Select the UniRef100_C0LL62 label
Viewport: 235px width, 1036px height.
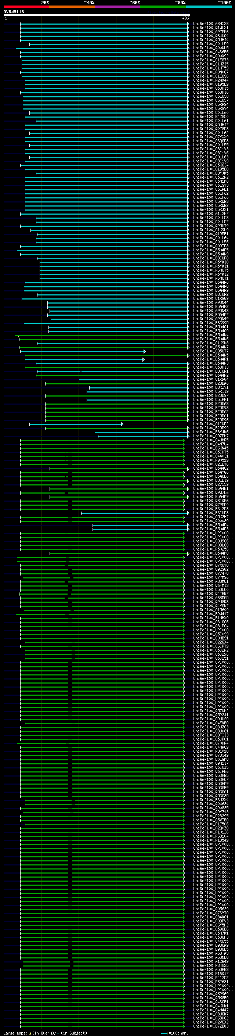click(210, 133)
